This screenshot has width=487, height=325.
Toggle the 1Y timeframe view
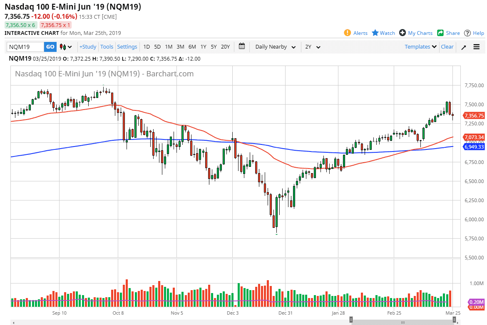pyautogui.click(x=203, y=47)
